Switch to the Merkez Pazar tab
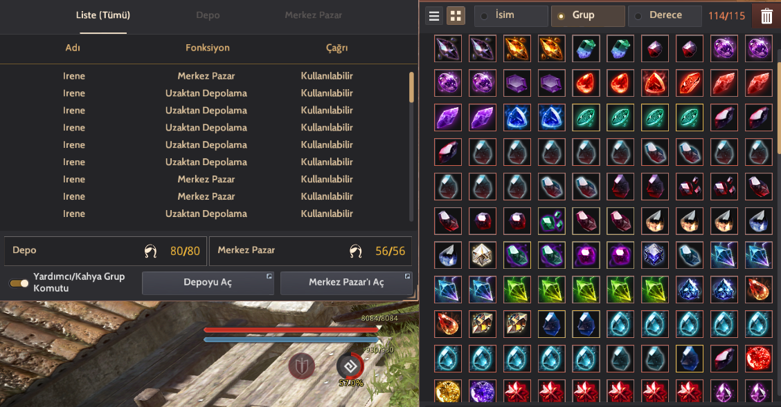 pos(313,15)
